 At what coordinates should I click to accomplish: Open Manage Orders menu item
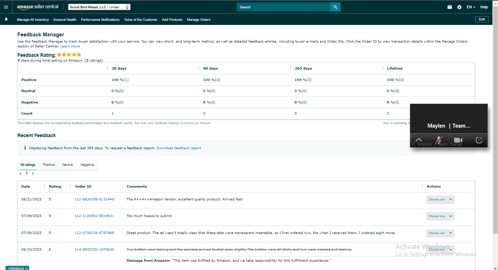pos(199,20)
